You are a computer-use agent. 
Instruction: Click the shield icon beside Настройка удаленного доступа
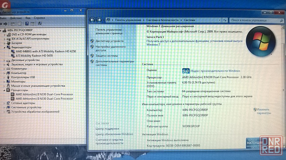[92, 47]
